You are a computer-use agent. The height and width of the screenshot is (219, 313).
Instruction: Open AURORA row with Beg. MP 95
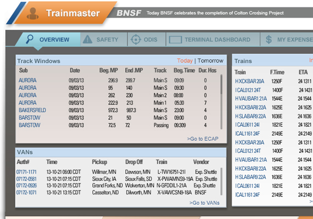pyautogui.click(x=27, y=88)
